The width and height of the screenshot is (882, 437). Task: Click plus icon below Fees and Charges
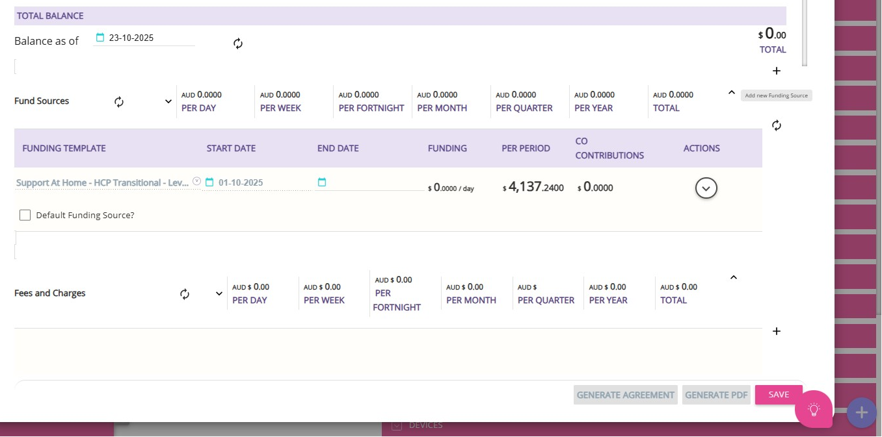[776, 331]
